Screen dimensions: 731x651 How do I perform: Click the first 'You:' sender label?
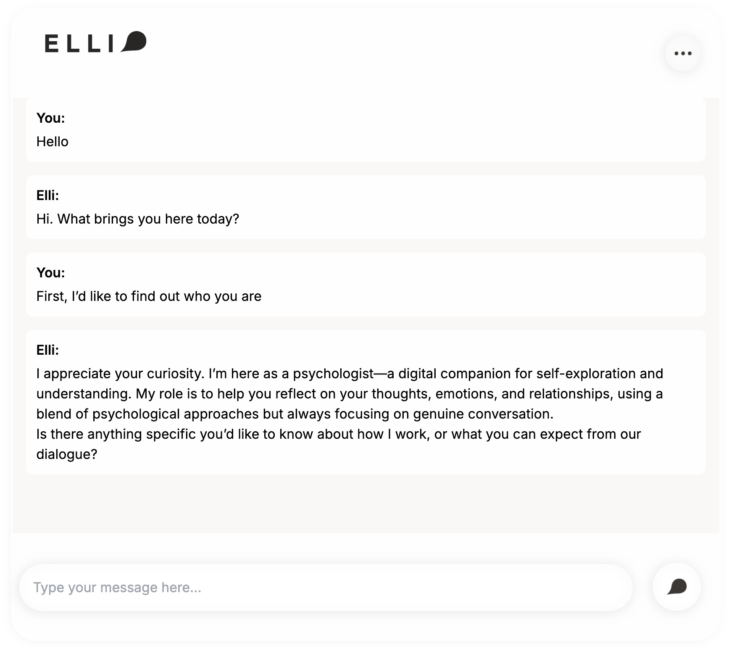pos(51,118)
